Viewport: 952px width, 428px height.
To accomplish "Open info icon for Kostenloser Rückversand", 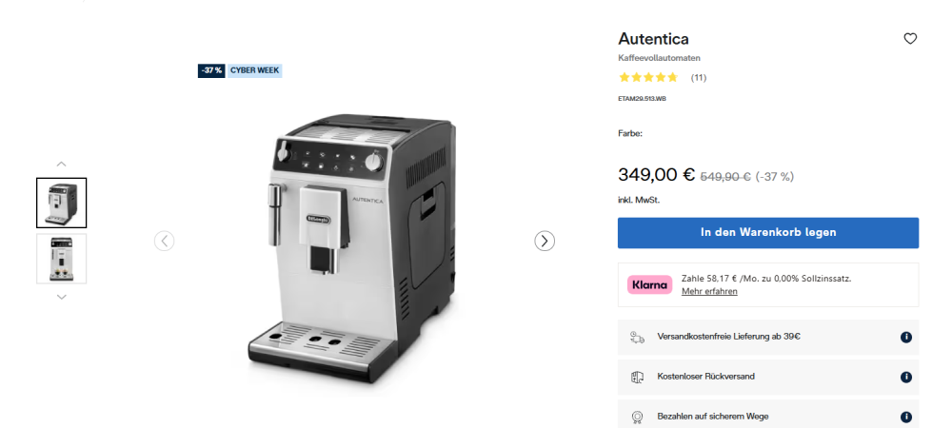I will tap(906, 377).
